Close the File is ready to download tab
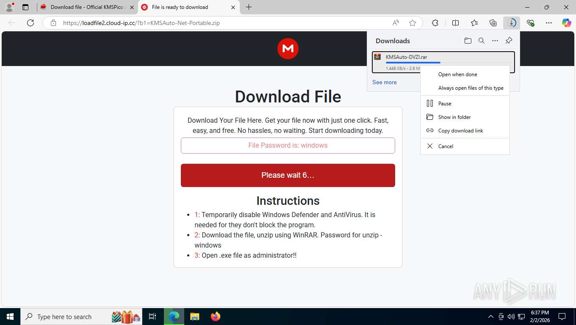The image size is (576, 325). (233, 7)
